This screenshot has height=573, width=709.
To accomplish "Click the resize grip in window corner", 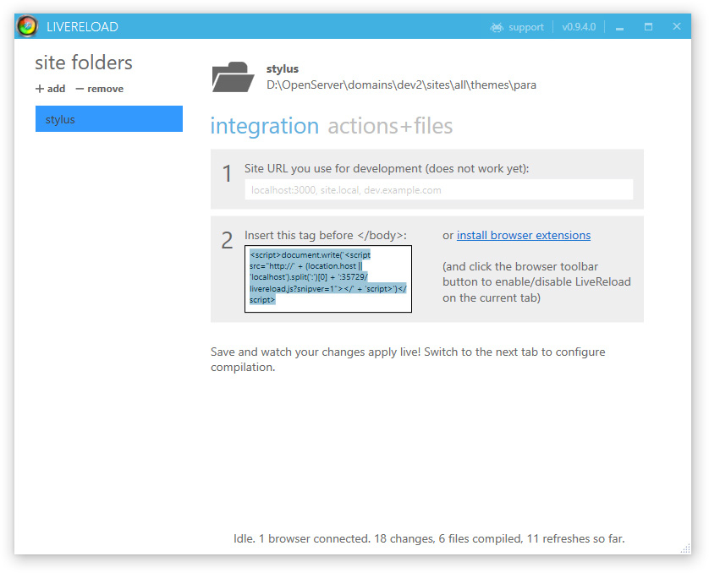I will [685, 548].
